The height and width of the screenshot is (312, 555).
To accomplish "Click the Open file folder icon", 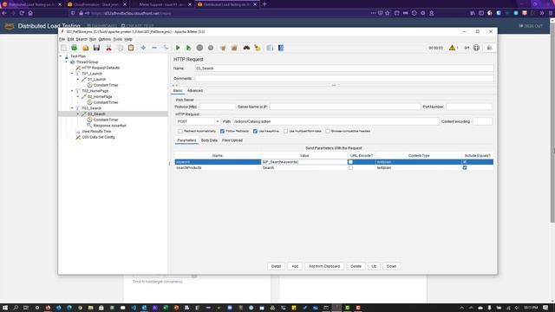I will [x=86, y=48].
